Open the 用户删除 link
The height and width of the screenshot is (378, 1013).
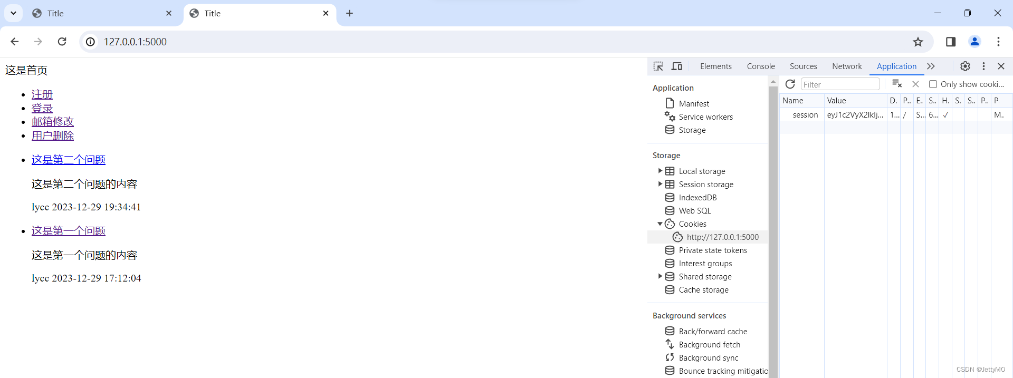click(53, 135)
